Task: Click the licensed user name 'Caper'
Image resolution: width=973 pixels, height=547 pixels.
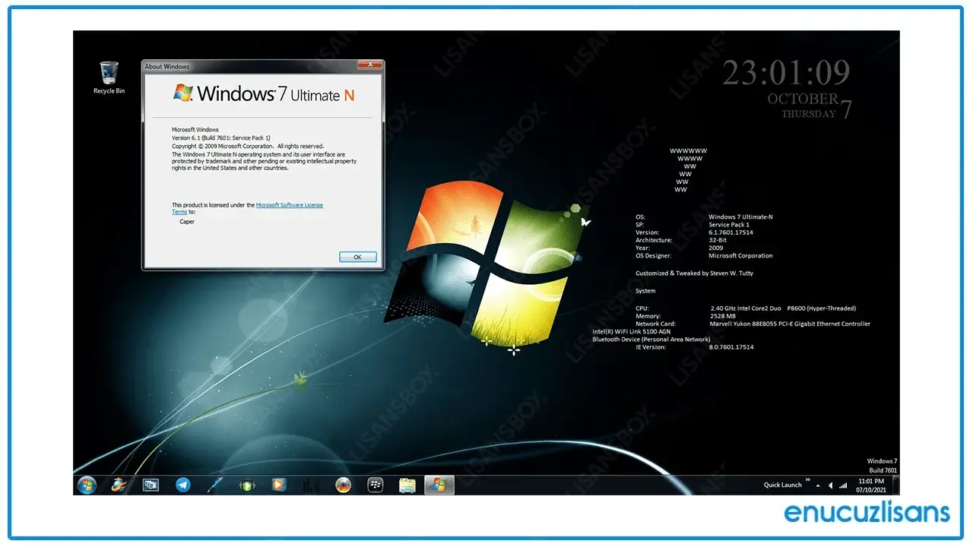Action: 187,222
